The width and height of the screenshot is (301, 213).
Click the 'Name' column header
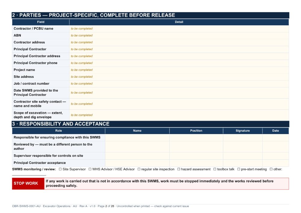click(137, 131)
